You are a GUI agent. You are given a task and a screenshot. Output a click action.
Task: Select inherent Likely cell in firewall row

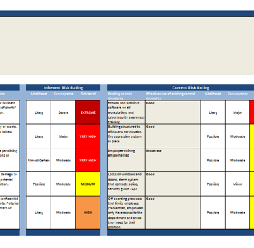[39, 112]
